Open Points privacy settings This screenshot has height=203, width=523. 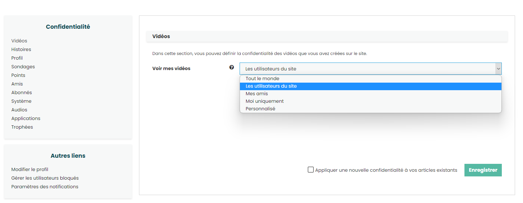[18, 75]
